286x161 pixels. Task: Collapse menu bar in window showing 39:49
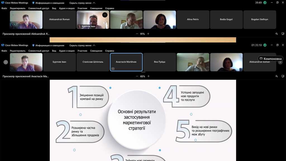82,3
